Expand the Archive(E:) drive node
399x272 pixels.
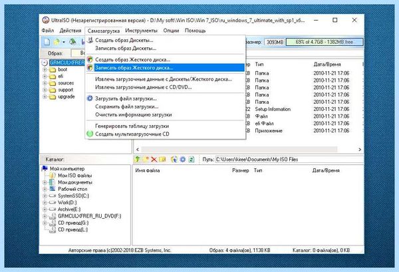click(x=45, y=209)
